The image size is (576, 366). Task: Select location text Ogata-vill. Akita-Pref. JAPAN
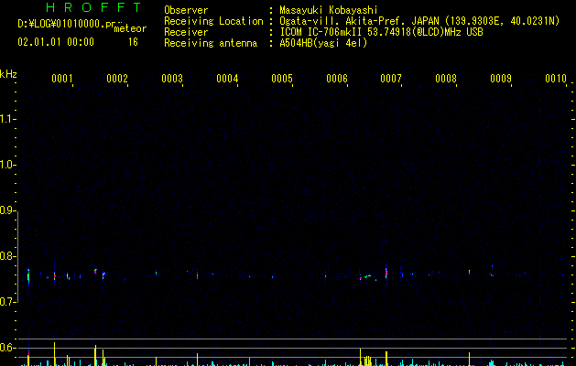pyautogui.click(x=359, y=21)
